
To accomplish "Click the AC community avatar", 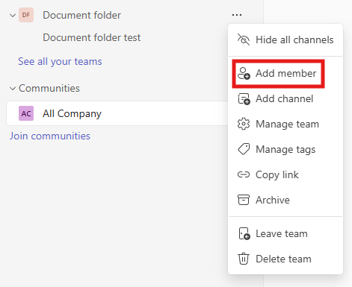I will pyautogui.click(x=26, y=113).
